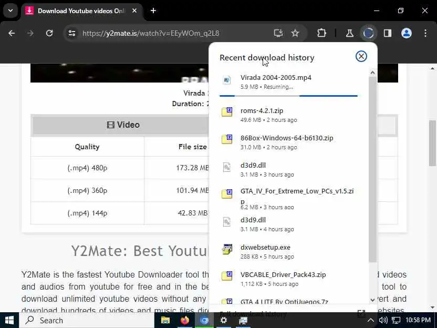The height and width of the screenshot is (328, 437).
Task: Click the dxwebsetup.exe installer icon
Action: coord(227,249)
